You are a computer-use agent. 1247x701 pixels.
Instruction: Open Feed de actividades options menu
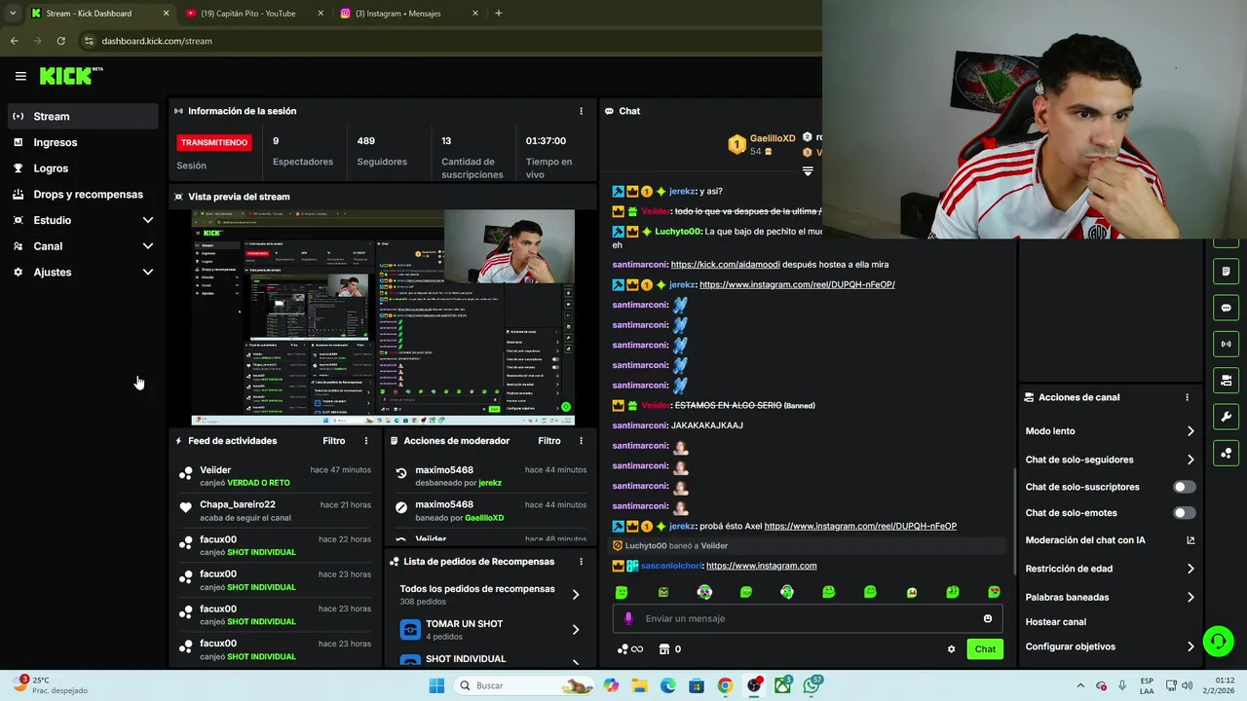[366, 441]
